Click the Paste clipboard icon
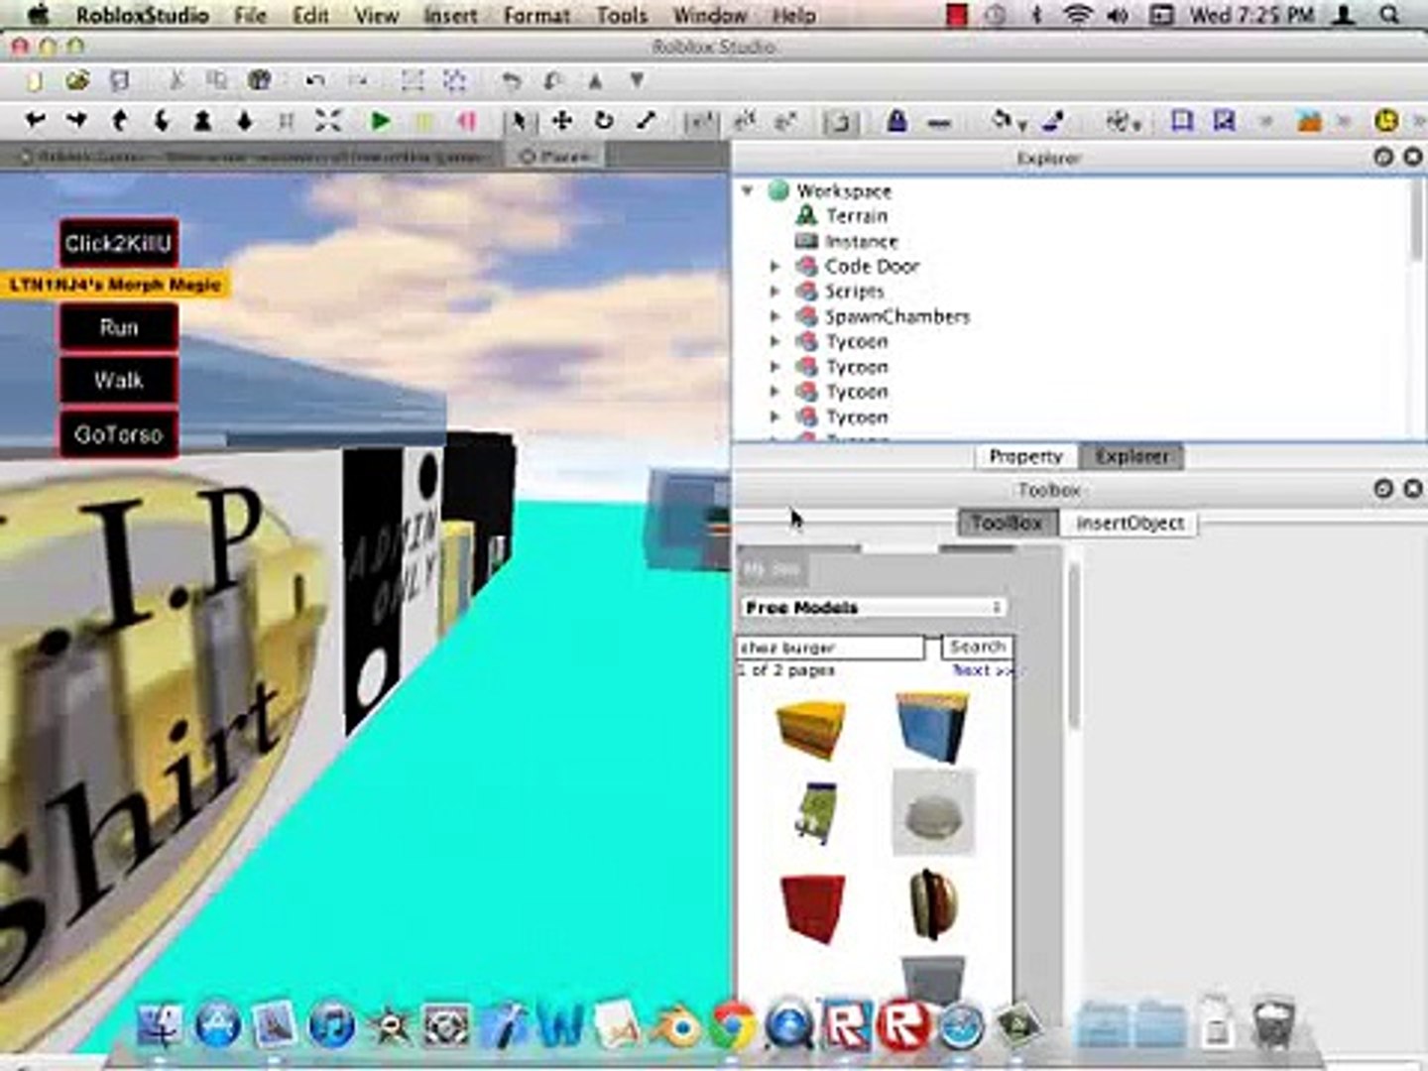 point(259,80)
